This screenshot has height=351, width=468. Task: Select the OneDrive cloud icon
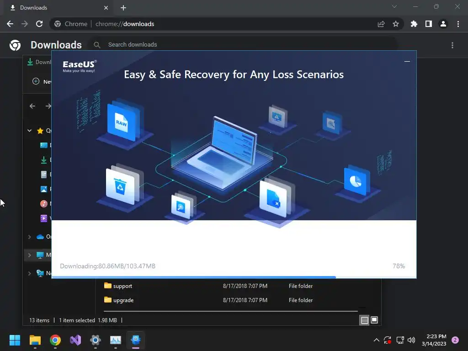(40, 237)
